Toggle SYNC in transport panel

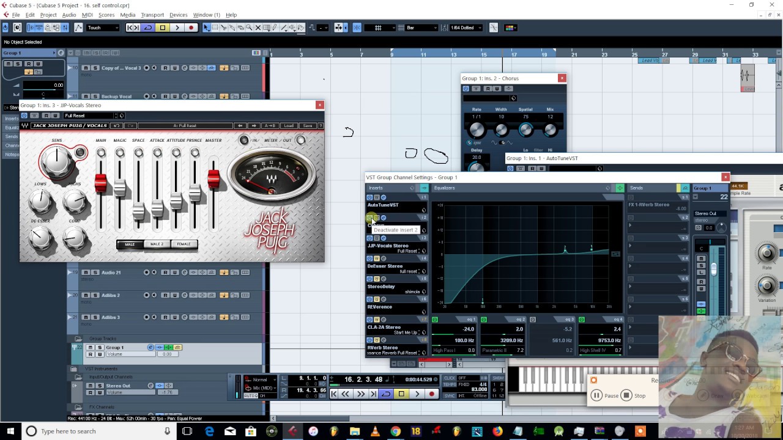click(450, 395)
